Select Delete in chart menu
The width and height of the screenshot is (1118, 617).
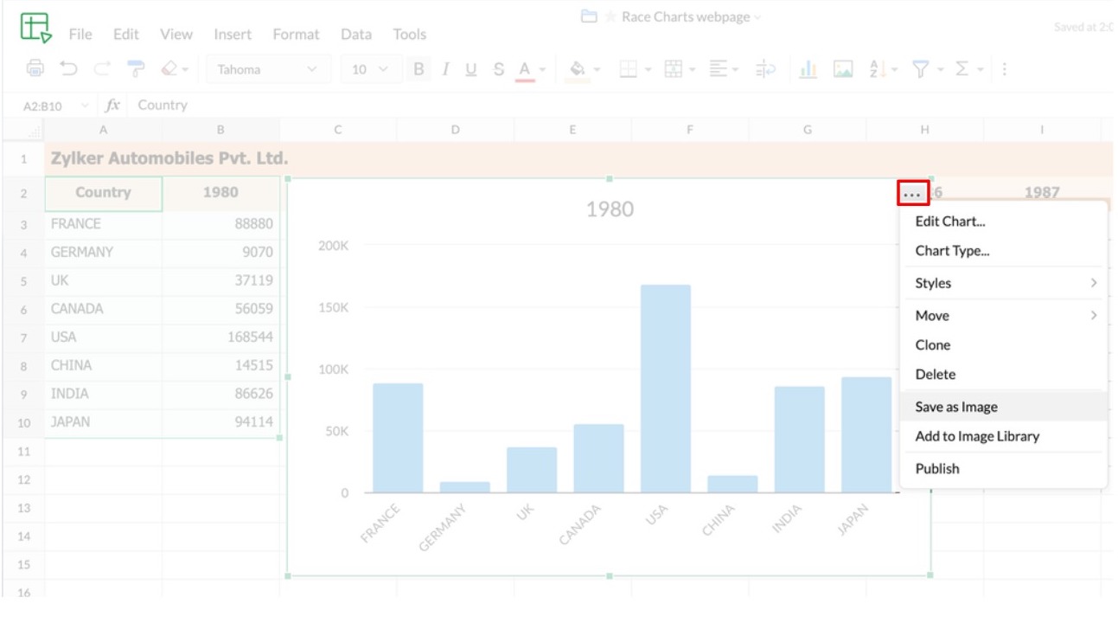(1003, 374)
